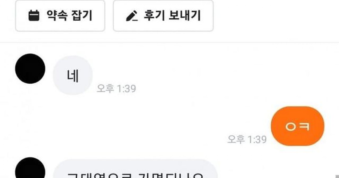Click the calendar icon for 약속 잡기

tap(34, 16)
